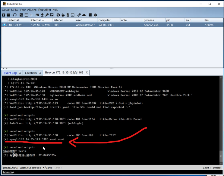
Task: Show targets with the crosshair icon
Action: (31, 15)
